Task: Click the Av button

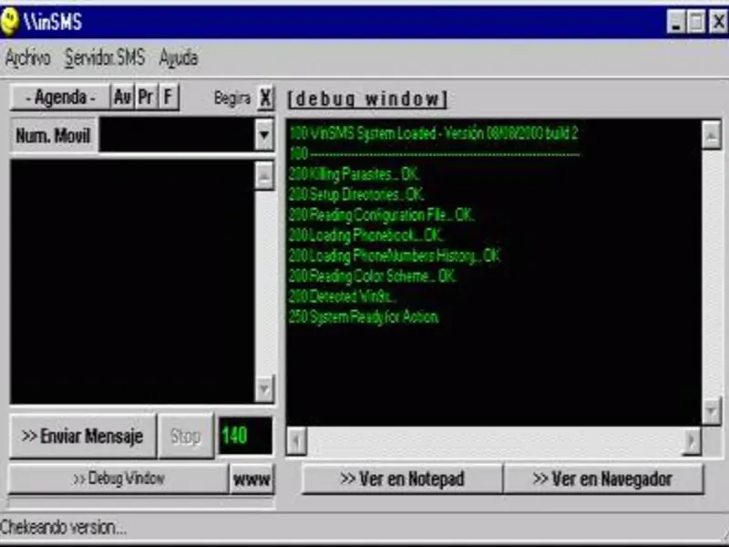Action: point(122,98)
